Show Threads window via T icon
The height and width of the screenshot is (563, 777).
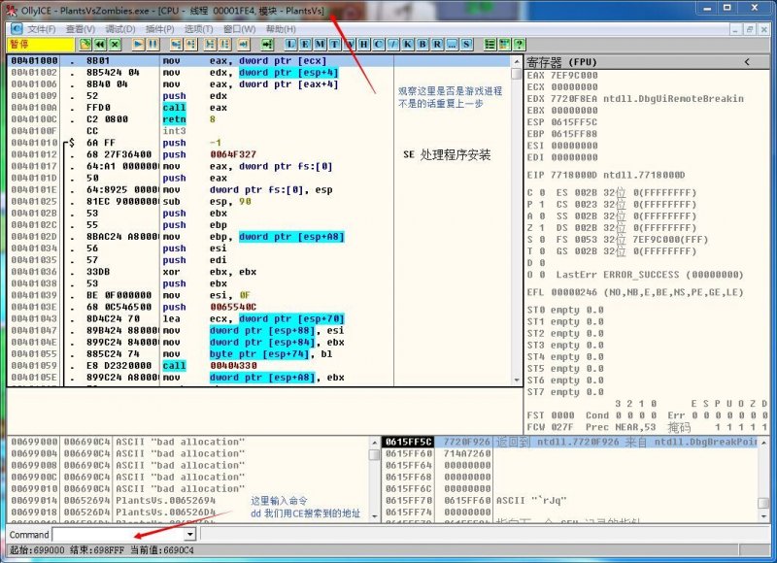click(334, 45)
